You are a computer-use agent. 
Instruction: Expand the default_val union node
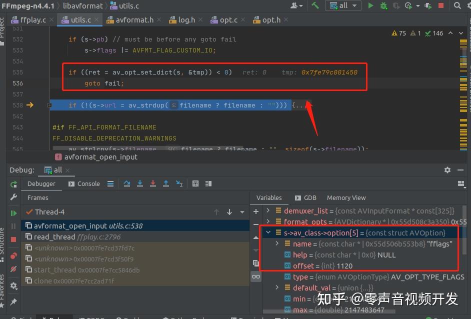277,287
